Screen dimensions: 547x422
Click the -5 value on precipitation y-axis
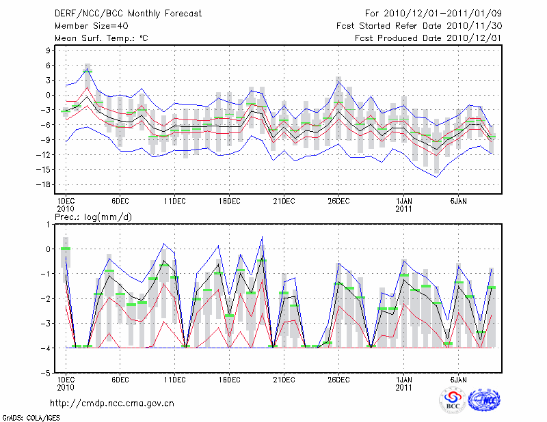47,374
